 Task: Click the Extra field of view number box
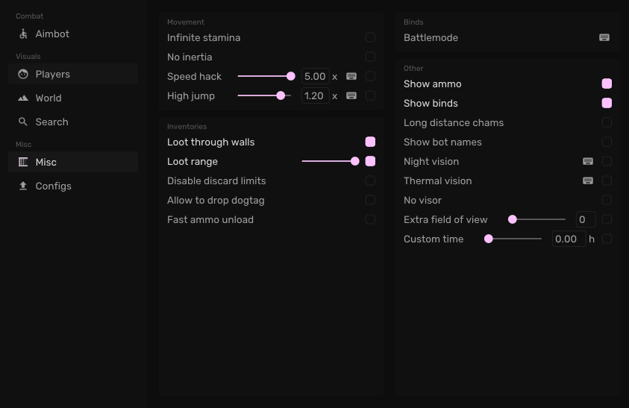(x=586, y=220)
